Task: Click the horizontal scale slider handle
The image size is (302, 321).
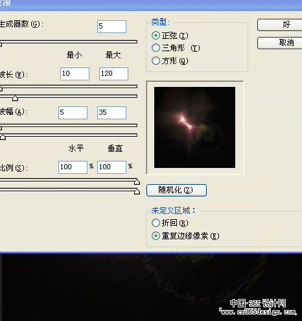Action: [137, 182]
